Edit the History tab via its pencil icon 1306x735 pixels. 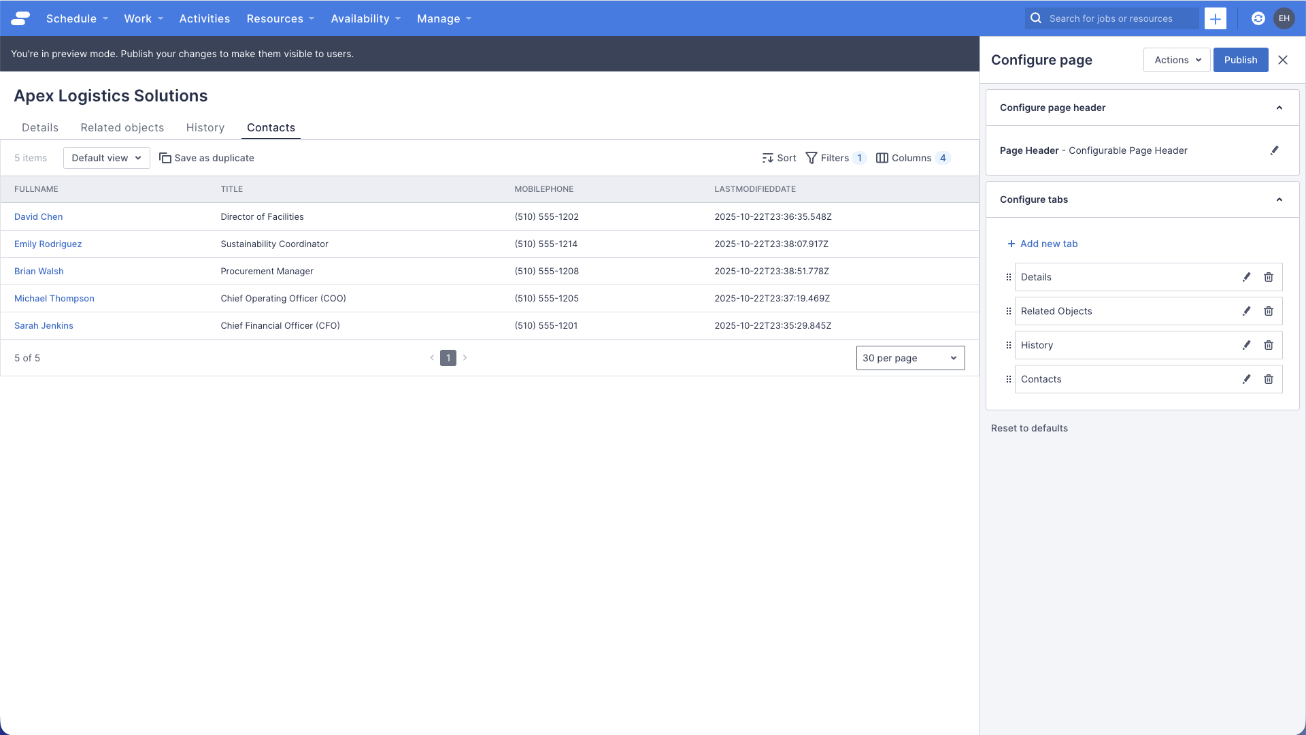click(1247, 345)
